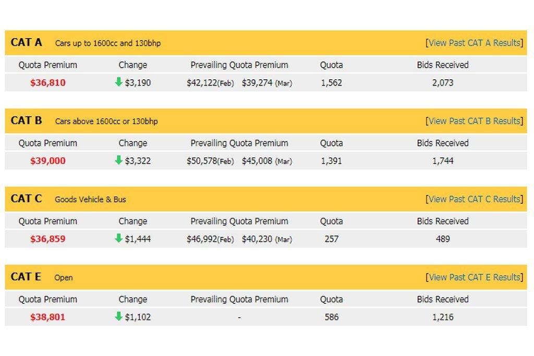Click the green down arrow in CAT C

point(118,238)
